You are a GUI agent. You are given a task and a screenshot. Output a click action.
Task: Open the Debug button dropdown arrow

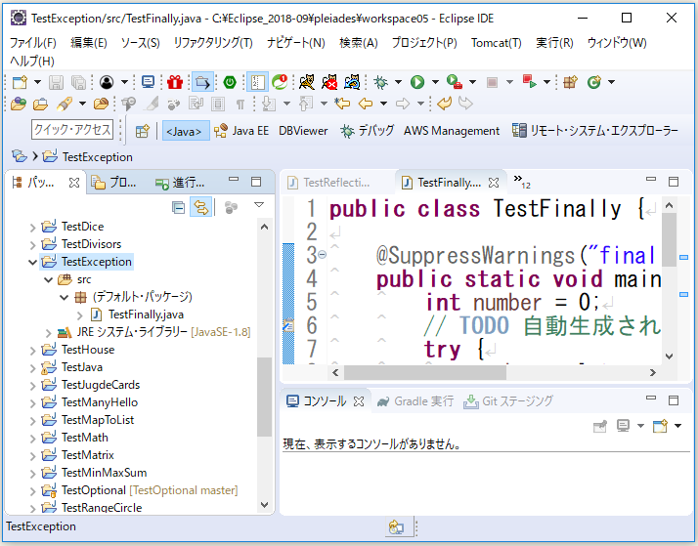pos(398,82)
